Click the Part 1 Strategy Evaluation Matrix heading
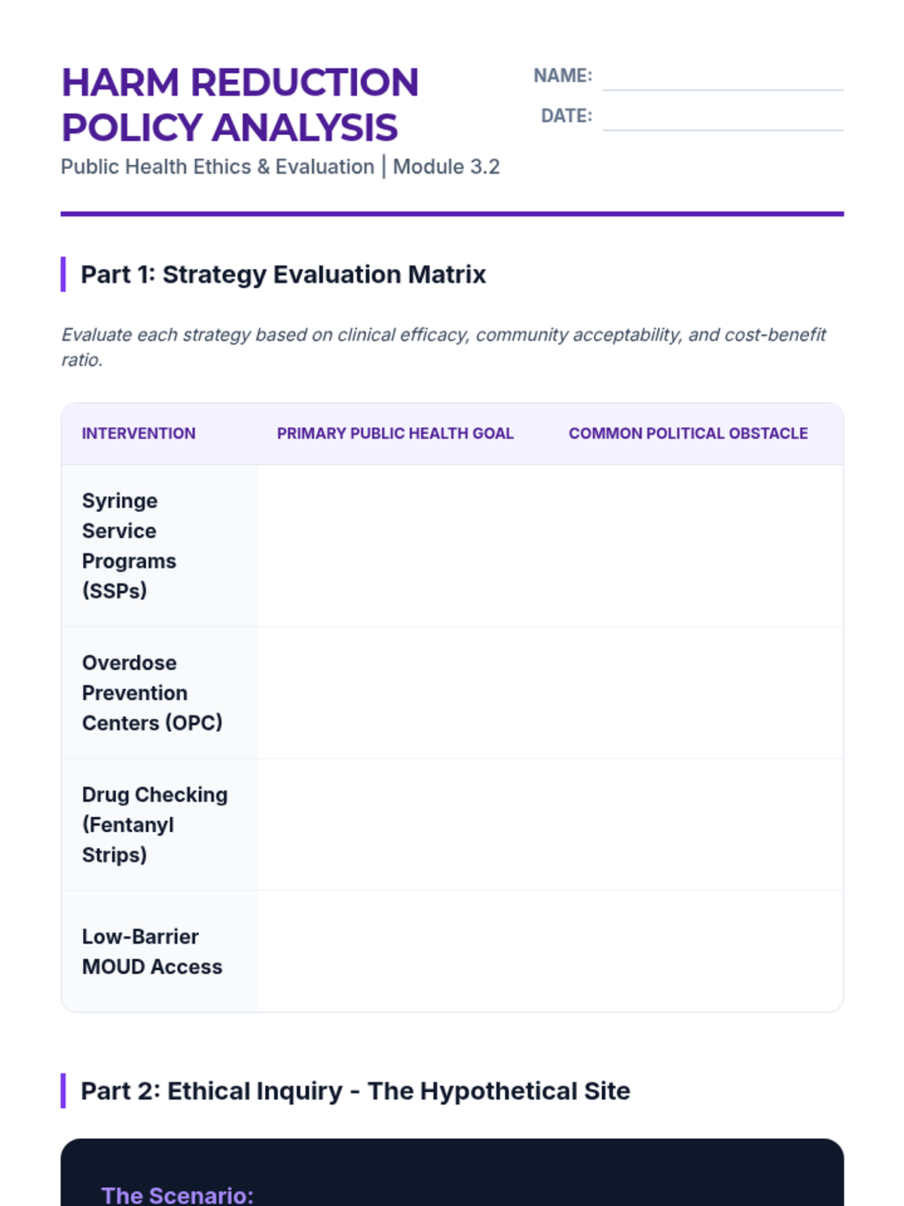 click(x=283, y=274)
